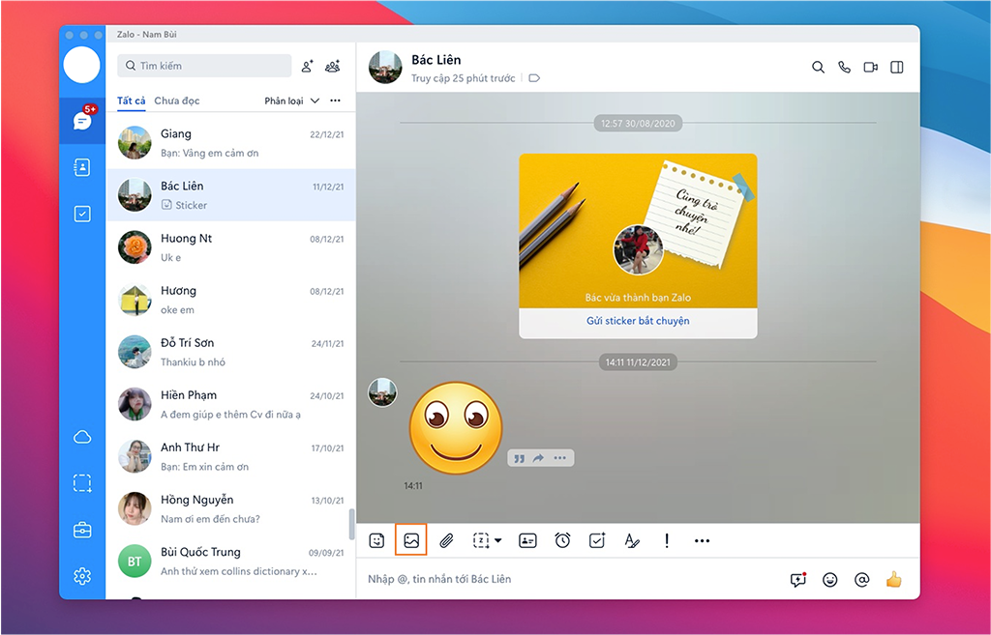Screen dimensions: 991x635
Task: Open the conversation with Huong Nt
Action: click(230, 247)
